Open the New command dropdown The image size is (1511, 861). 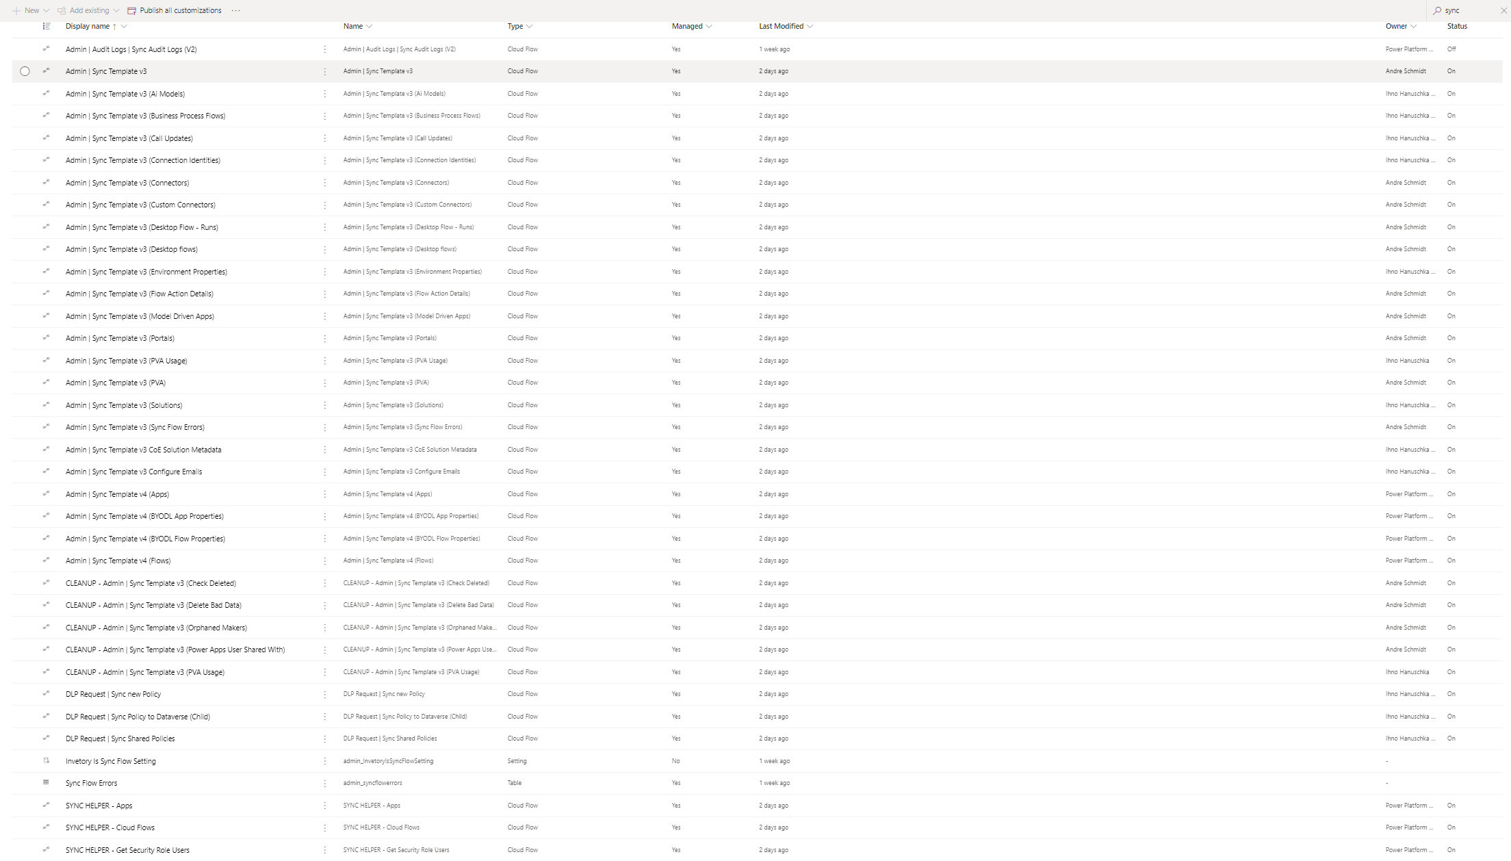pos(45,10)
